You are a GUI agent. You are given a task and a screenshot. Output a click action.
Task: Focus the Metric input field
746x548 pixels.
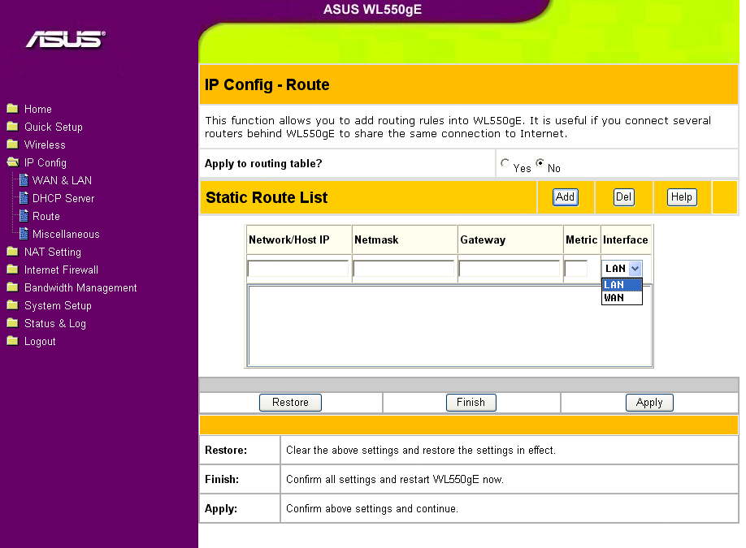point(575,269)
